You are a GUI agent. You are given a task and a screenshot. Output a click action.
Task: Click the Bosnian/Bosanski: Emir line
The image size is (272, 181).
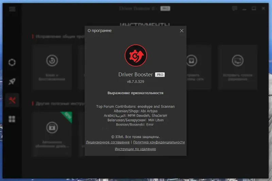[x=135, y=125]
